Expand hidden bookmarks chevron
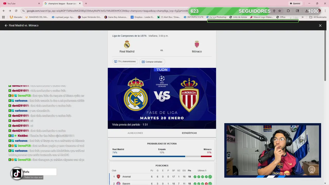329x185 pixels. [303, 17]
